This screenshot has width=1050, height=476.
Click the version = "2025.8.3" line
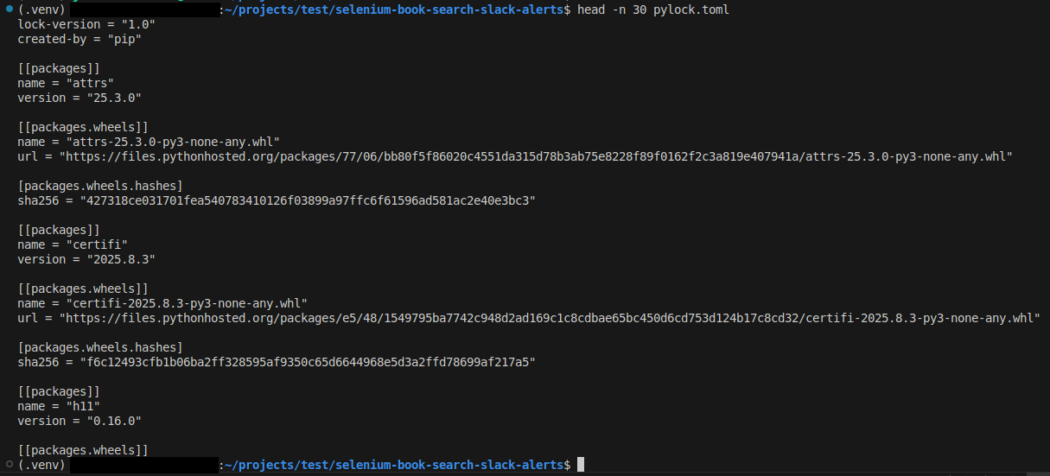point(86,259)
